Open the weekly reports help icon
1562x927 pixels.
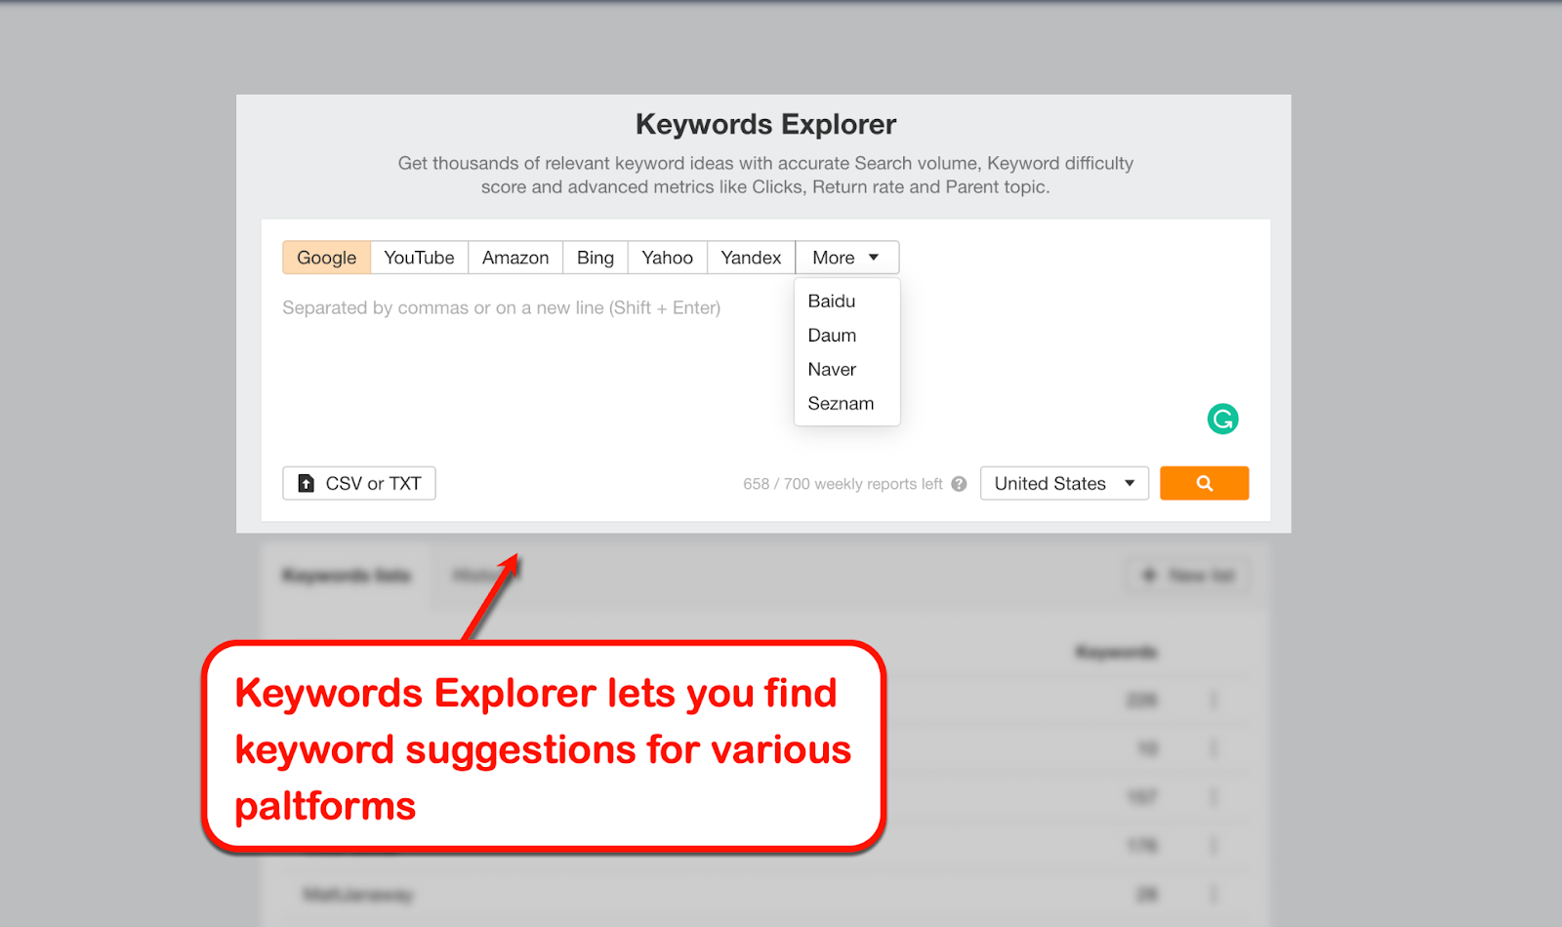(x=959, y=484)
